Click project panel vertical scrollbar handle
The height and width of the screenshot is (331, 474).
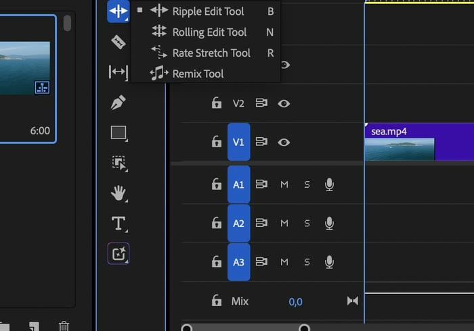point(67,23)
